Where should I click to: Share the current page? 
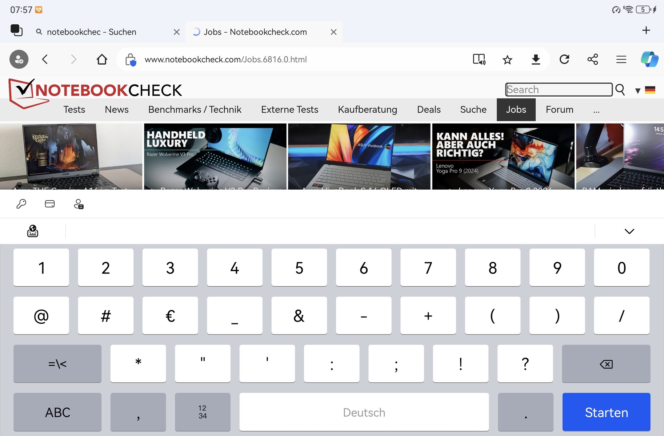[593, 59]
